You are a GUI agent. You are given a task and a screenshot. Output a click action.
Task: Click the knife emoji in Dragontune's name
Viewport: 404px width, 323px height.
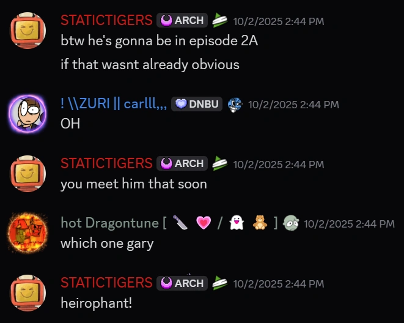pyautogui.click(x=180, y=223)
